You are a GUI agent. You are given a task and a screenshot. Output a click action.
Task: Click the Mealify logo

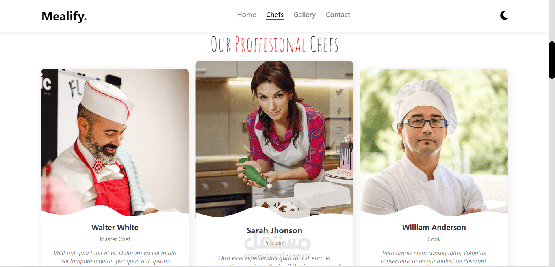coord(64,16)
